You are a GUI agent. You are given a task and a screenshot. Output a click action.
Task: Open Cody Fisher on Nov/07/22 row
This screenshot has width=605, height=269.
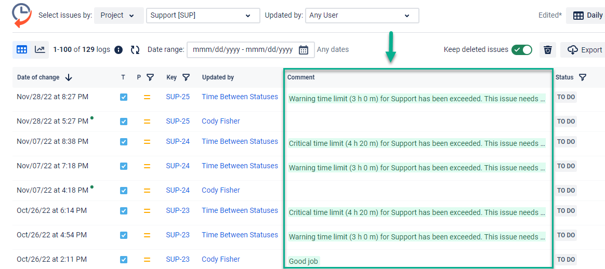coord(221,190)
